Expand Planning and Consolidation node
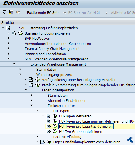Viewport: 135px width, 145px height. [x=9, y=54]
